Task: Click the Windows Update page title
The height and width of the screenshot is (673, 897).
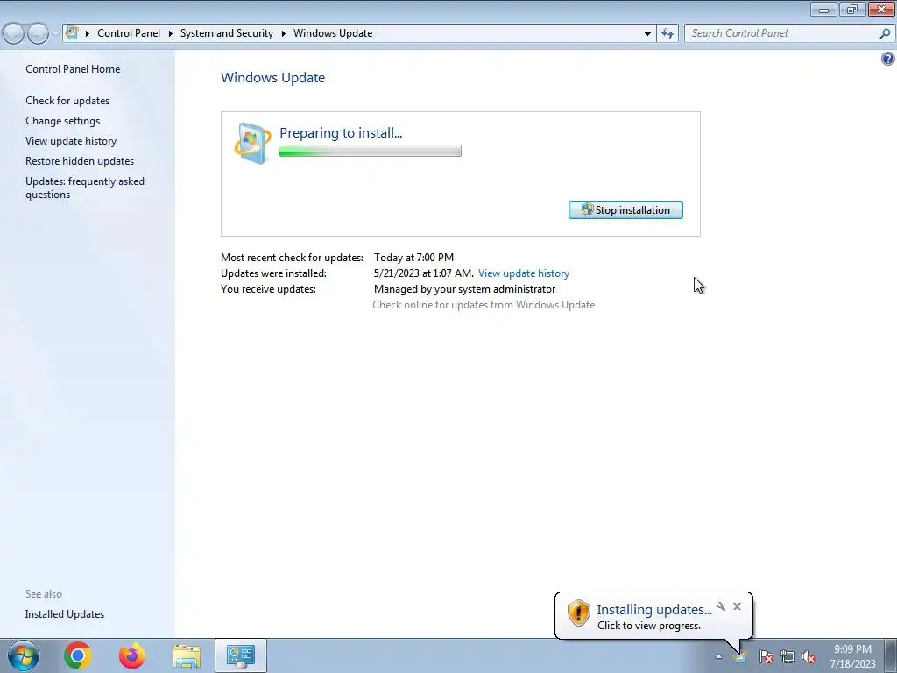Action: 273,78
